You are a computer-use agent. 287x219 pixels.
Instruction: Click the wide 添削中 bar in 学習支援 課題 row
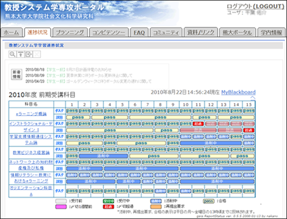[211, 143]
